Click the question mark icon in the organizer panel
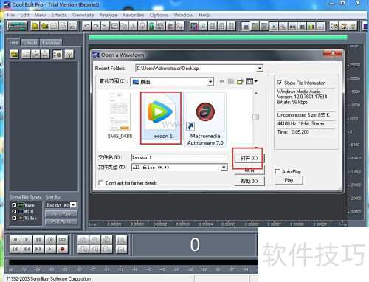This screenshot has width=369, height=282. [69, 55]
